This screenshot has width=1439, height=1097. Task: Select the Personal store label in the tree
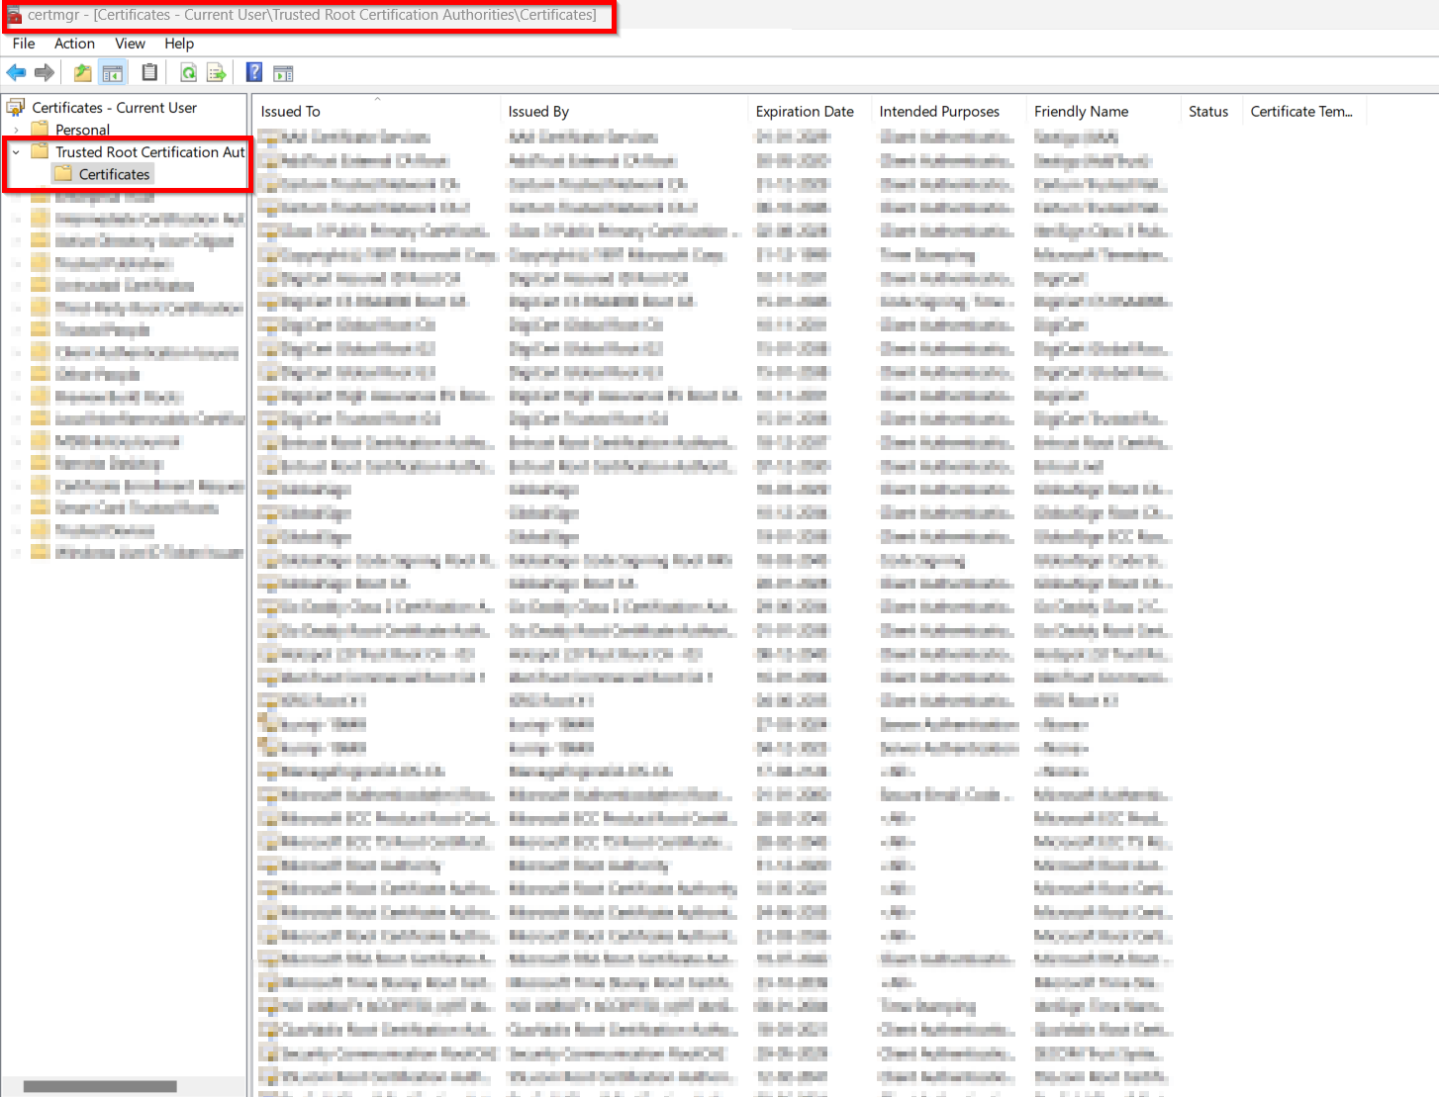[82, 130]
